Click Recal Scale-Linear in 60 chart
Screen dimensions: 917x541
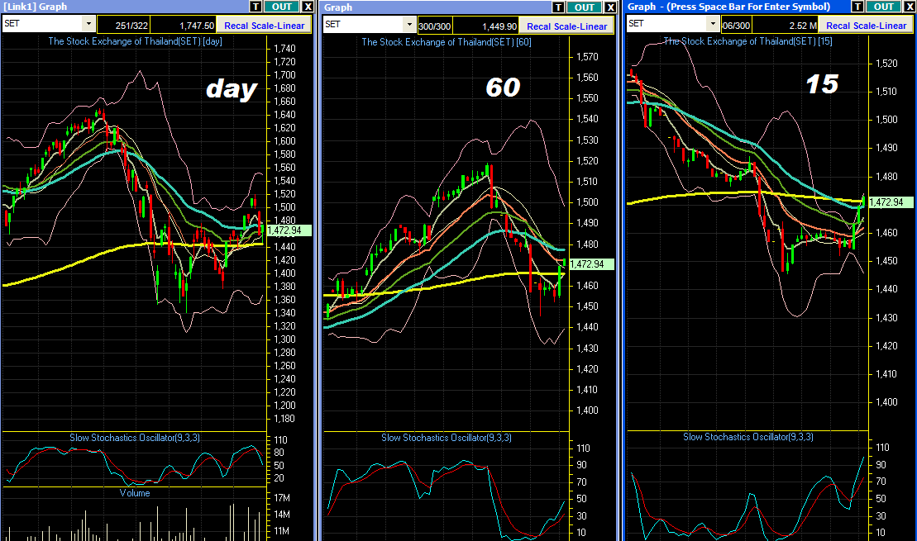pyautogui.click(x=566, y=26)
